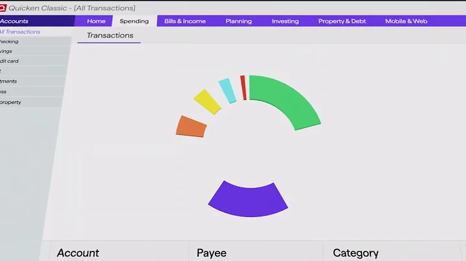Select the Spending tab
Viewport: 466px width, 261px height.
pyautogui.click(x=134, y=21)
